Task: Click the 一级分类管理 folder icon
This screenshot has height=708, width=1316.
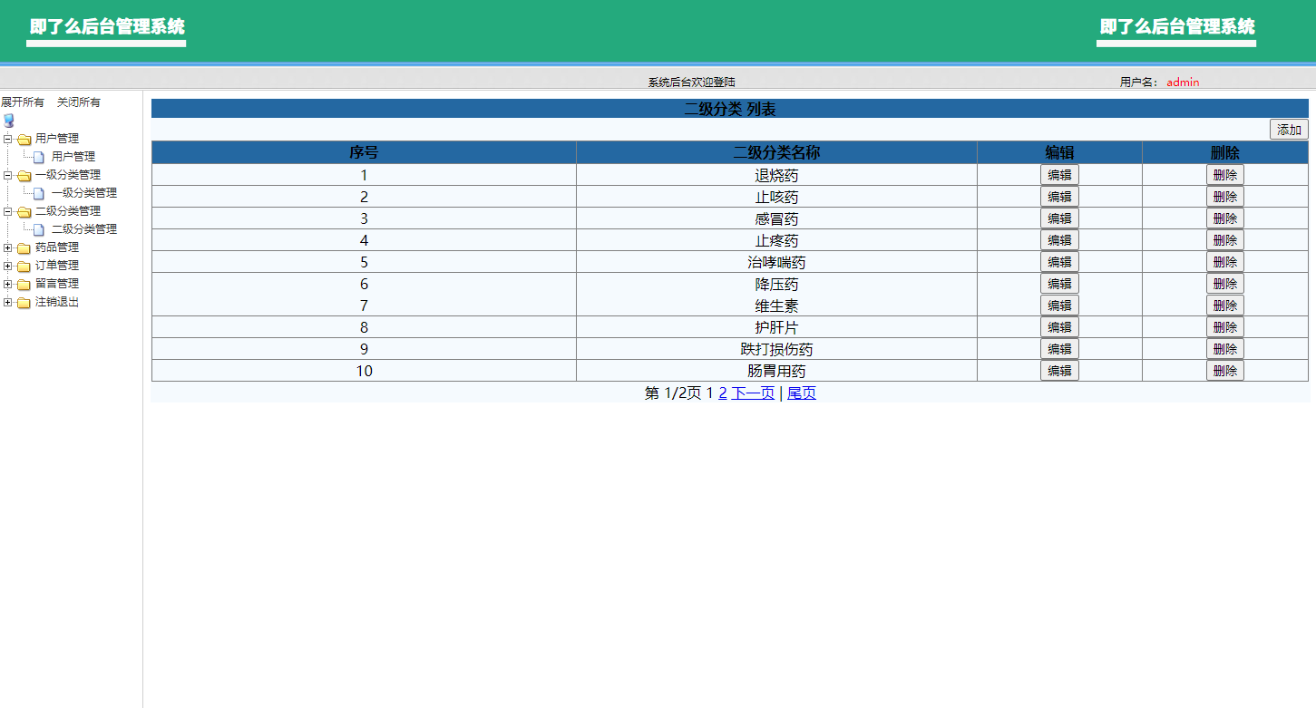Action: click(x=23, y=174)
